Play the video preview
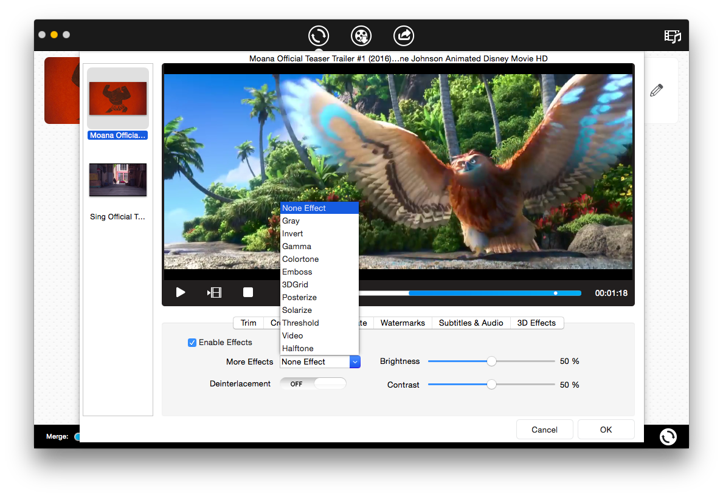Screen dimensions: 723x497 180,292
